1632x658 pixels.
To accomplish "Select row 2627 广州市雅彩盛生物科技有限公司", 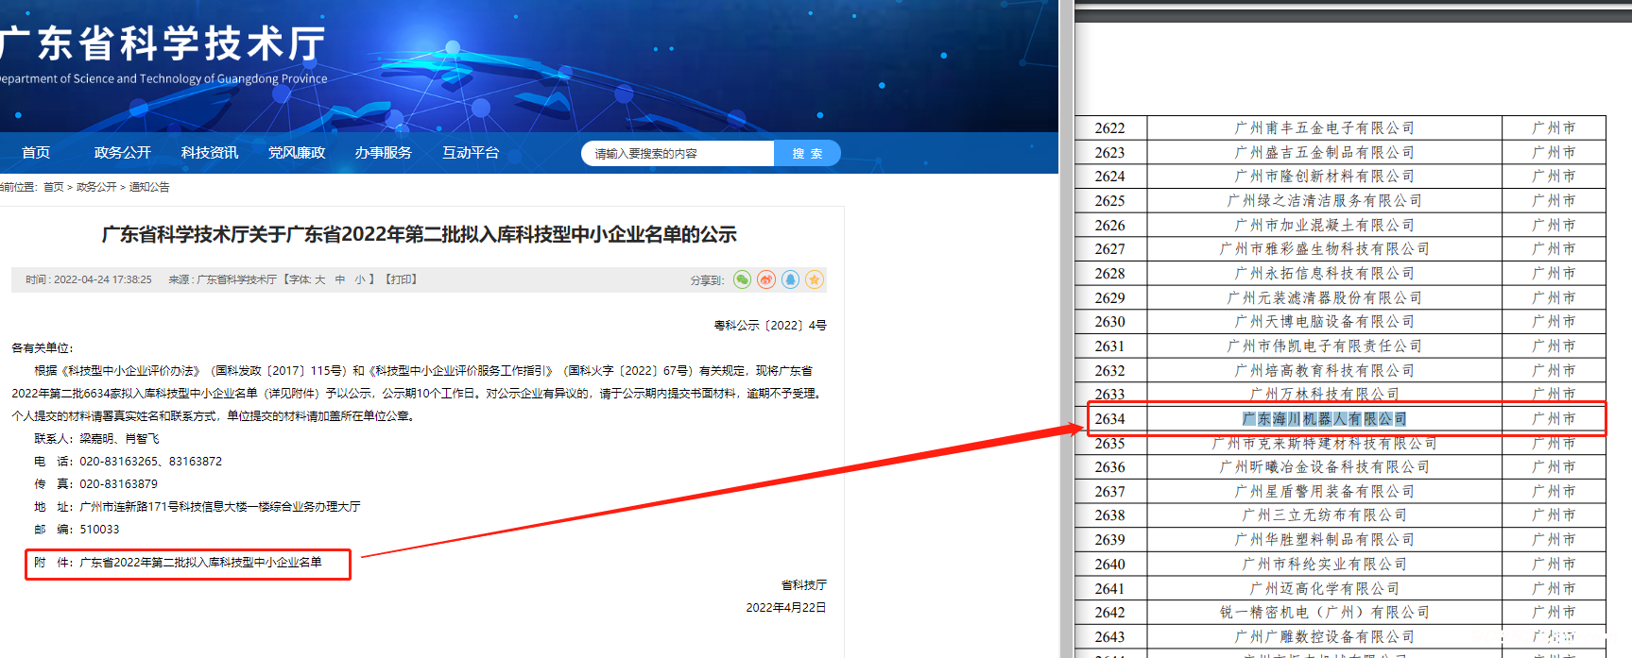I will pyautogui.click(x=1340, y=249).
